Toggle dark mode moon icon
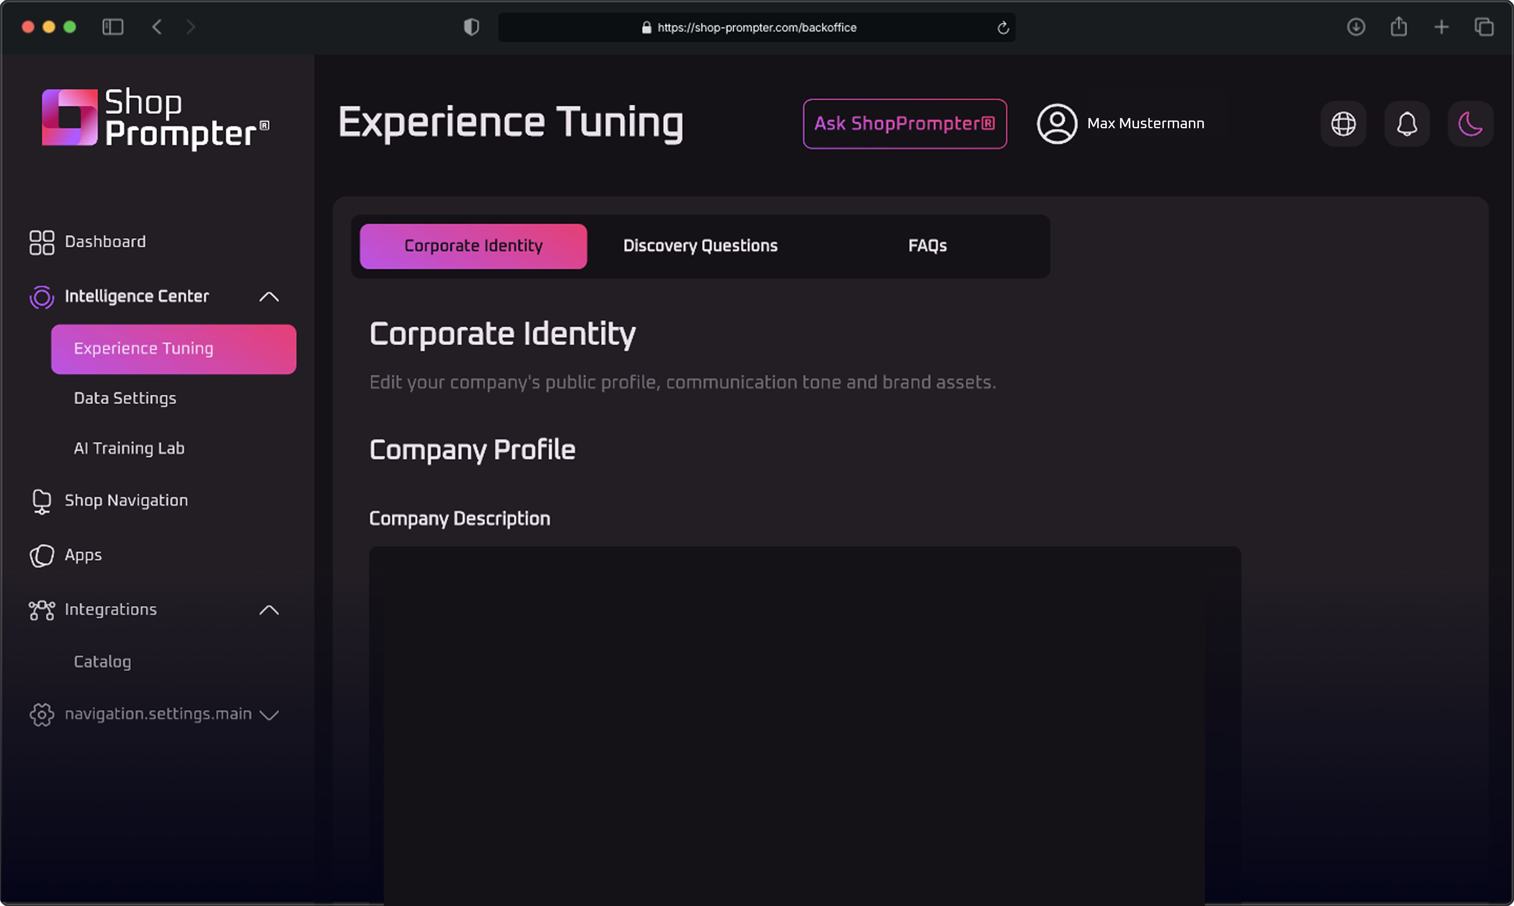 point(1470,124)
